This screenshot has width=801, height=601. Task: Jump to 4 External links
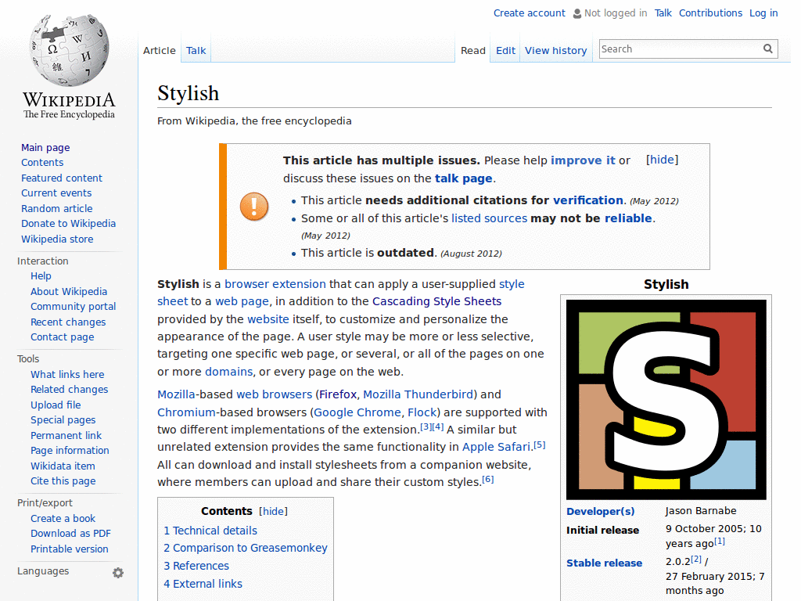(x=203, y=584)
